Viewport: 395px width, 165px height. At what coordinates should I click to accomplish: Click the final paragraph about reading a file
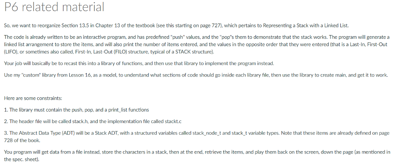tap(197, 156)
